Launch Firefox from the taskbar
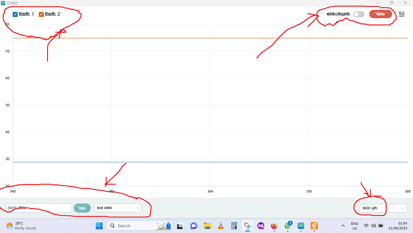This screenshot has height=233, width=413. (x=274, y=225)
